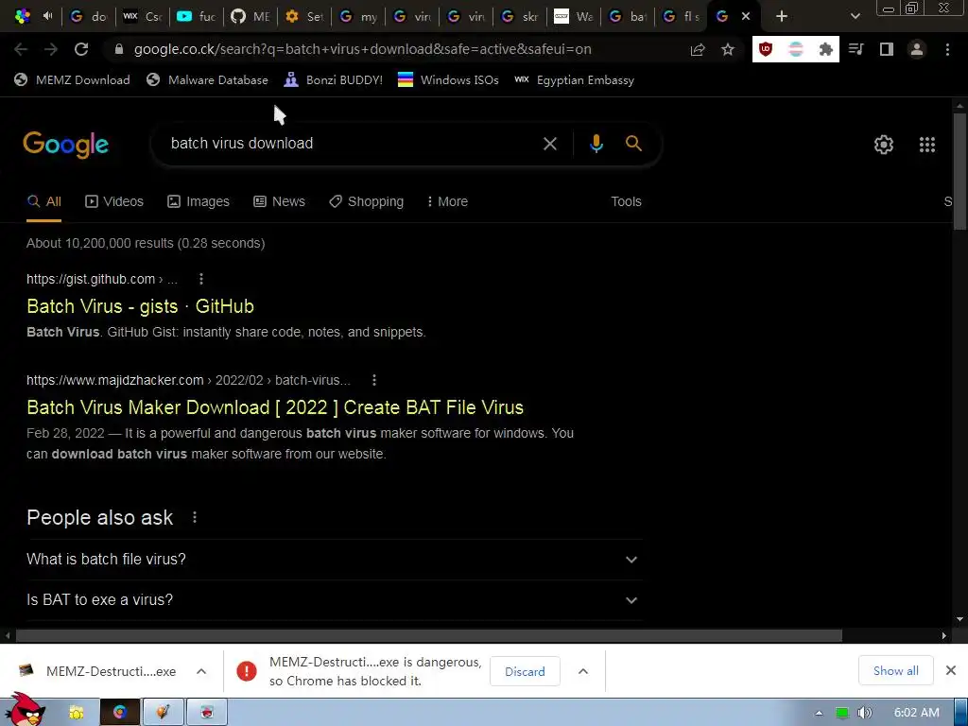Viewport: 968px width, 726px height.
Task: Switch to the GitHub browser tab
Action: pyautogui.click(x=250, y=16)
